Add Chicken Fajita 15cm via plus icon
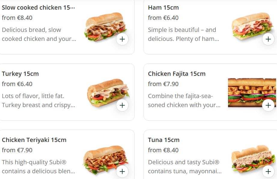Viewport: 277px width, 179px height. [268, 105]
